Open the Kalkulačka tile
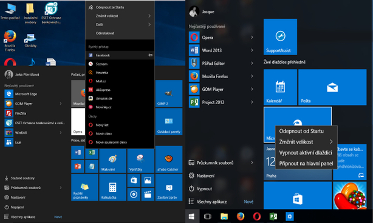373x223 pixels. (x=113, y=187)
